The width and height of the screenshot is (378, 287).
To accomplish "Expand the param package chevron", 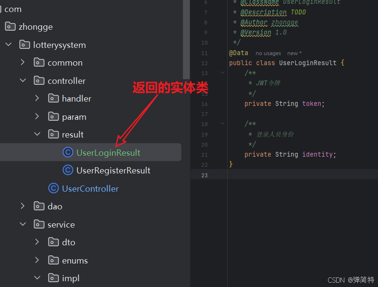I will click(37, 116).
